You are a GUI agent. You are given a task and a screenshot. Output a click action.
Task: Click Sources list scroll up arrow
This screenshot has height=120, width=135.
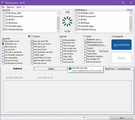tap(58, 13)
